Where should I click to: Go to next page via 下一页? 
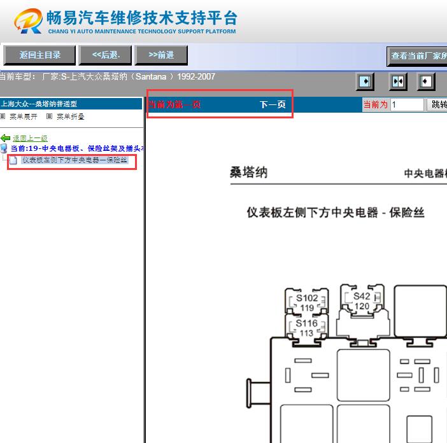click(273, 104)
